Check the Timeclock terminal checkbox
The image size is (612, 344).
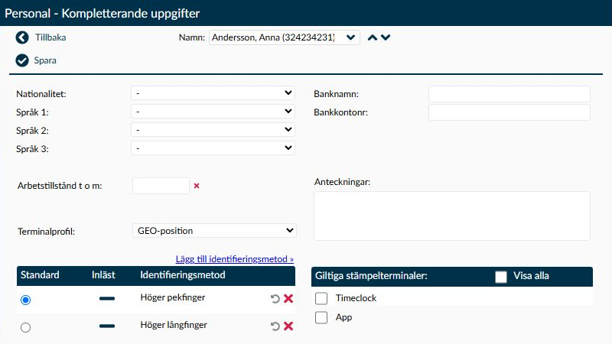pyautogui.click(x=321, y=298)
